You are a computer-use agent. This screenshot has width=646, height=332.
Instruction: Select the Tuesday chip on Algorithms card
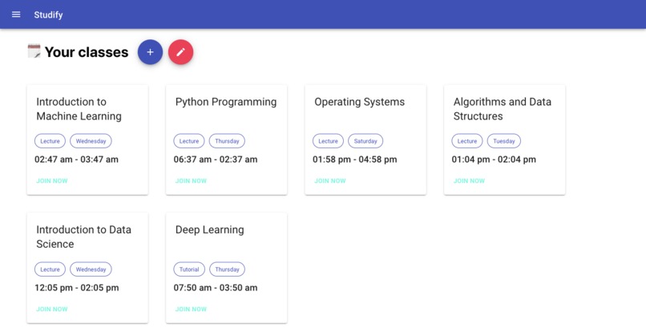(504, 141)
